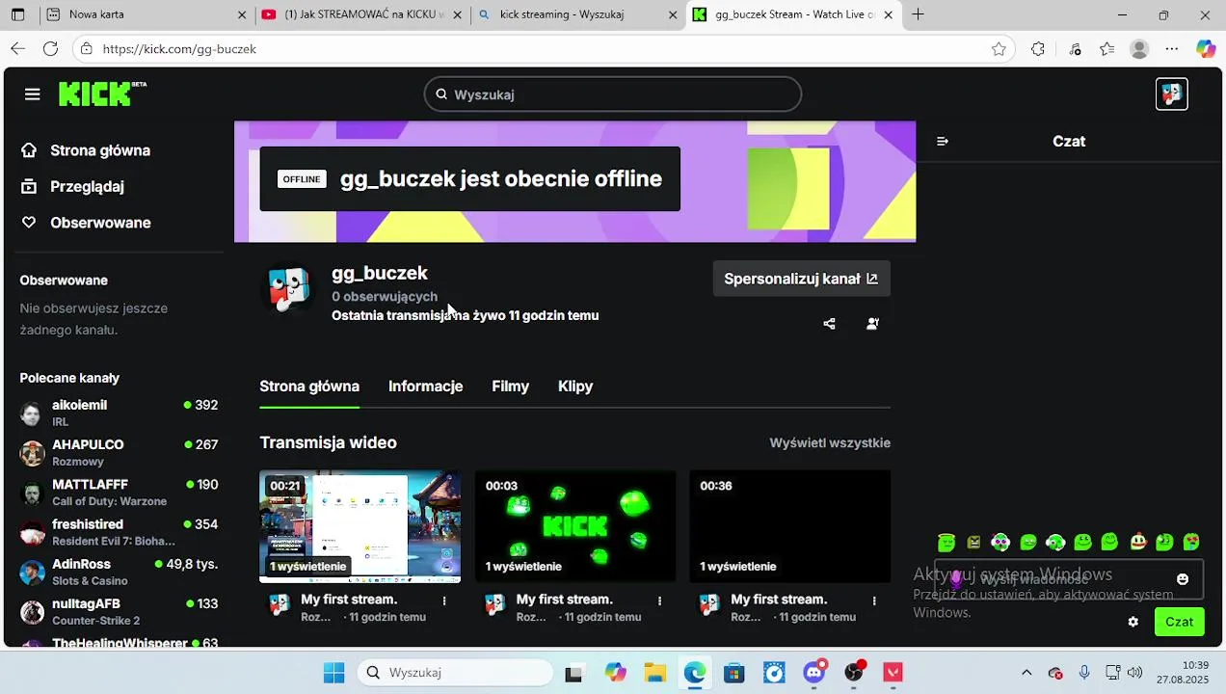Open recommended channel AHAPULCO
1226x694 pixels.
click(119, 453)
